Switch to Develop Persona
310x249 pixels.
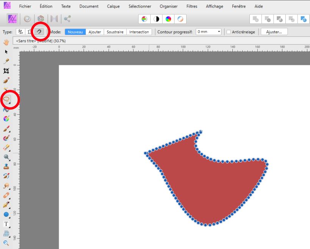click(x=41, y=19)
